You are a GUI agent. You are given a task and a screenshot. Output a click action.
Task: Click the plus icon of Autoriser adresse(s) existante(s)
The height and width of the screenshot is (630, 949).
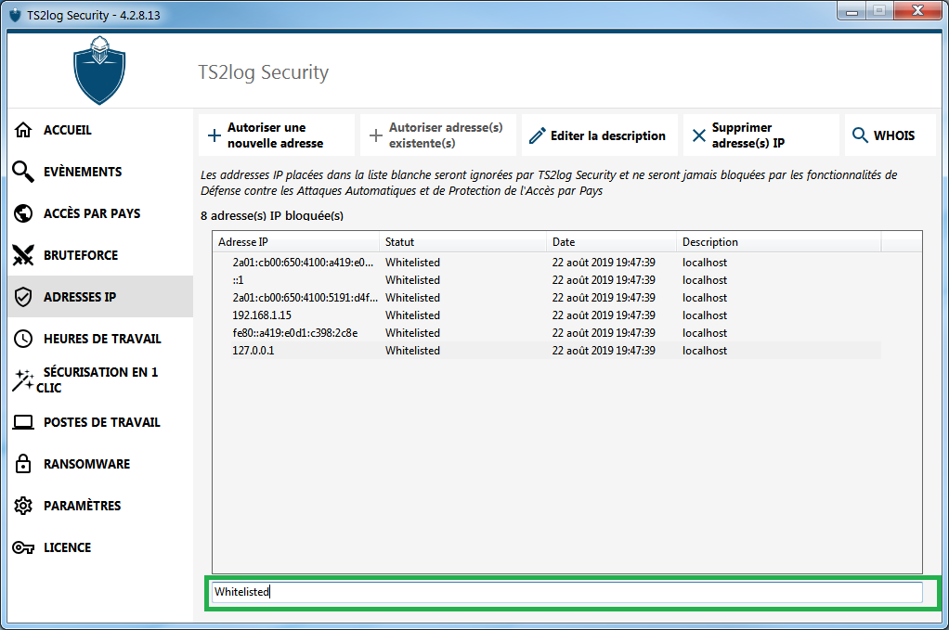[376, 135]
